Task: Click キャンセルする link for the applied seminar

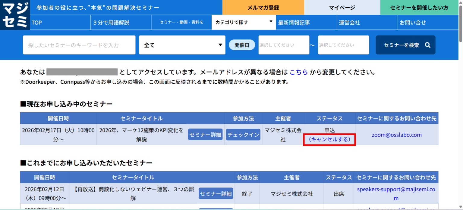Action: [x=329, y=140]
